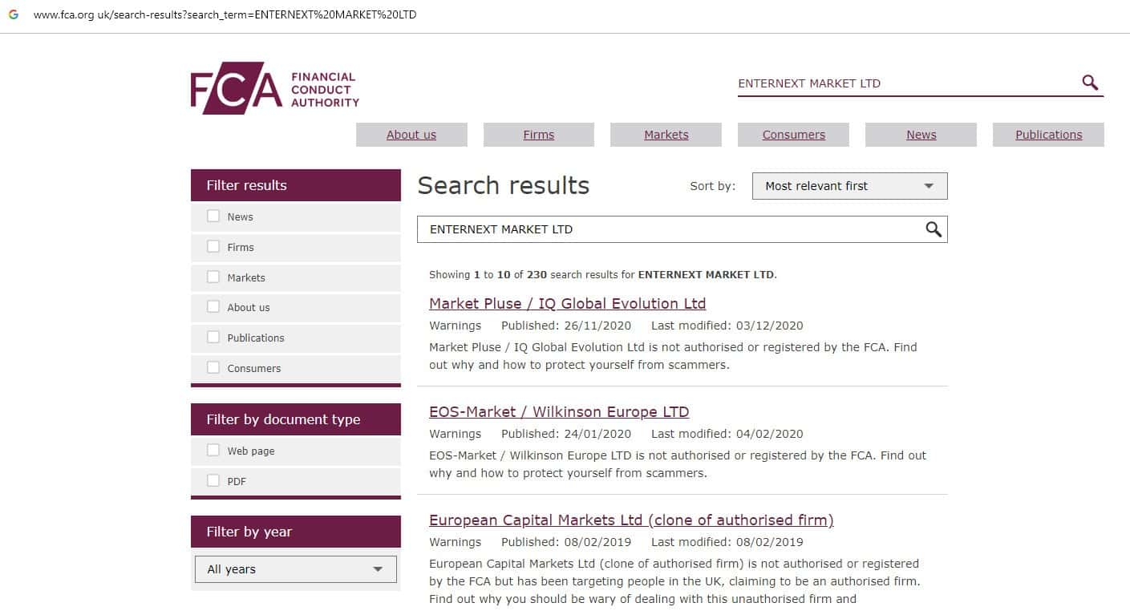
Task: Open the Publications navigation menu
Action: [1049, 135]
